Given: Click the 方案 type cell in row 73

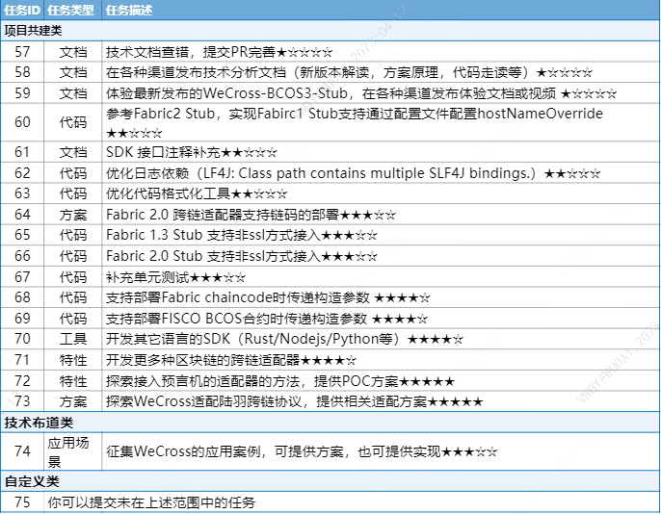Looking at the screenshot, I should coord(73,401).
